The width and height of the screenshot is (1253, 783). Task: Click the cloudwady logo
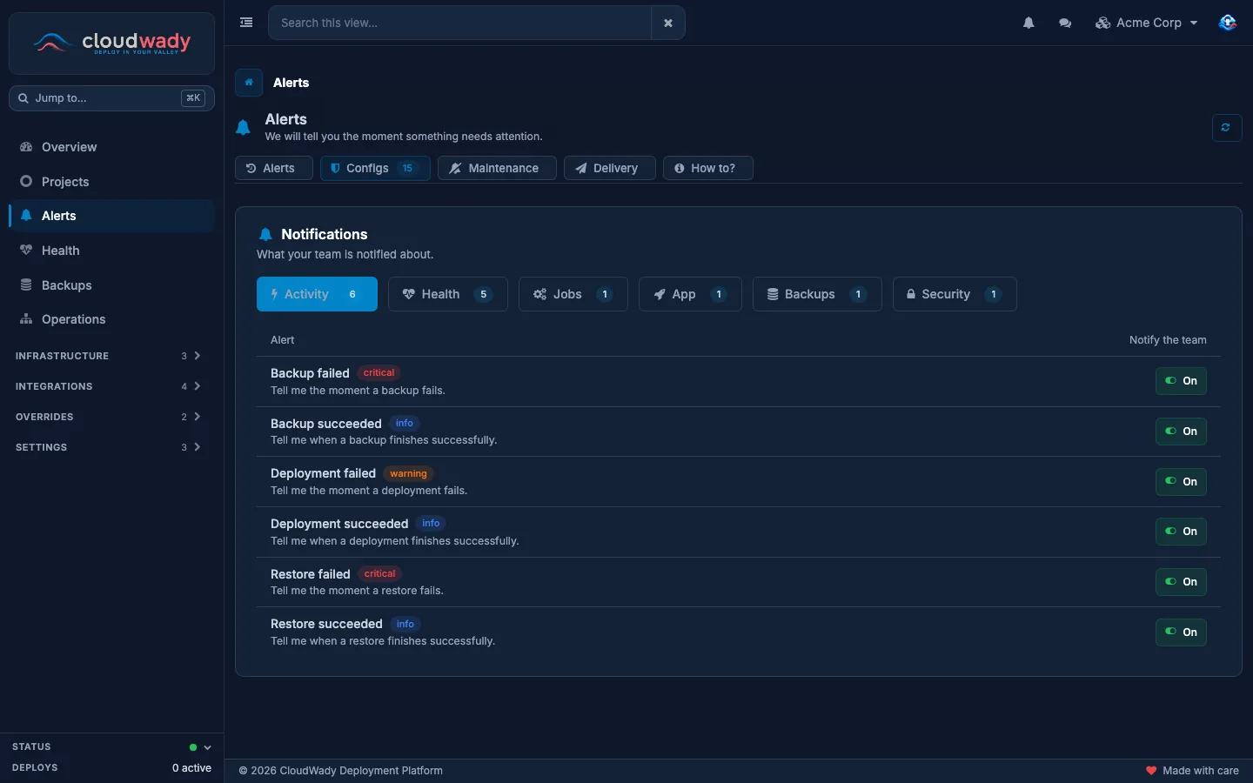coord(111,43)
